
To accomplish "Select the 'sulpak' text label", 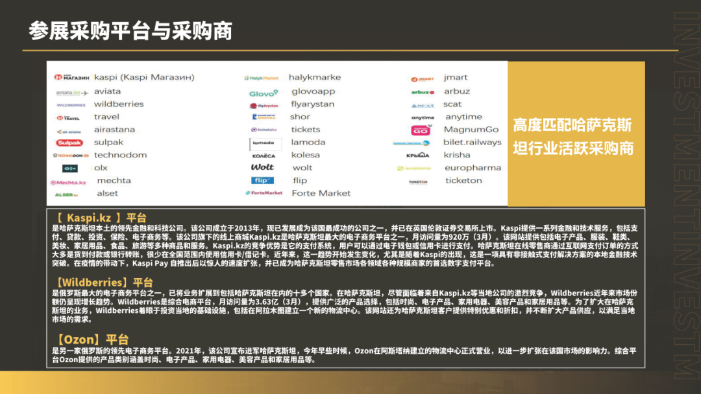I will point(108,143).
